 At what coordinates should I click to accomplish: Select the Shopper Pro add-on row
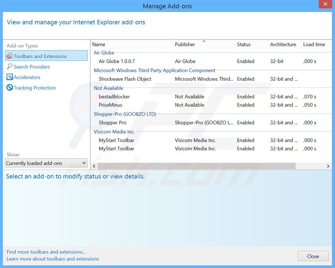click(112, 123)
